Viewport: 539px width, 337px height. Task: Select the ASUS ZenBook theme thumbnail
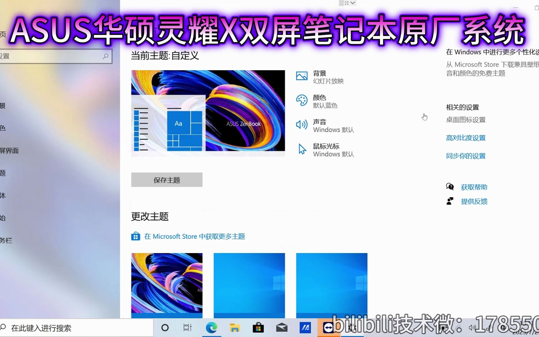[167, 285]
